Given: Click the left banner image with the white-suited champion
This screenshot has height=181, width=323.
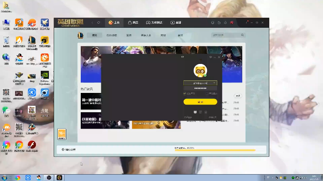Looking at the screenshot, I should tap(91, 64).
